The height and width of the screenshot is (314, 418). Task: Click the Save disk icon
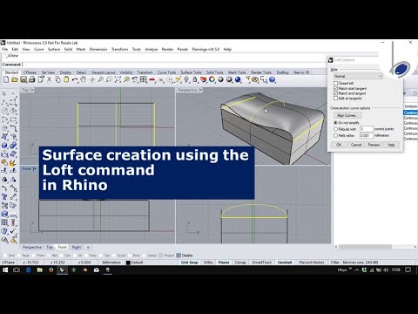(x=24, y=79)
